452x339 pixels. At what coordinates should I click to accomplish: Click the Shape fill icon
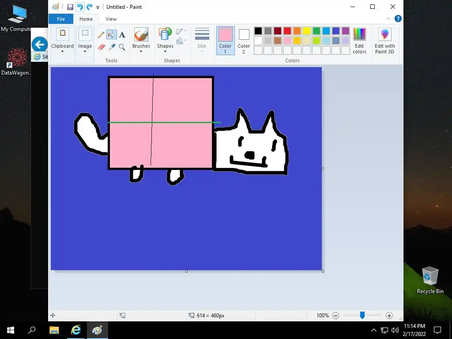coord(181,41)
